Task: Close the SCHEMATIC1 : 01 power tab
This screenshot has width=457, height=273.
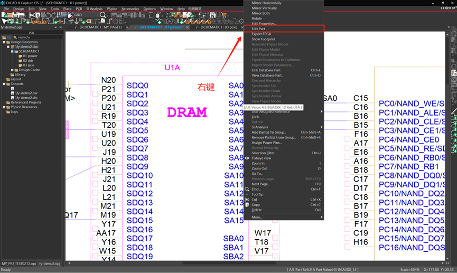Action: [188, 27]
